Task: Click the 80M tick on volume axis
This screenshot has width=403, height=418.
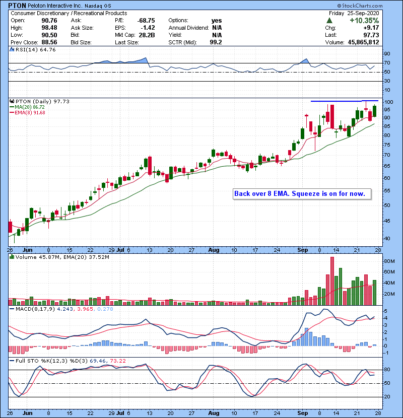Action: click(389, 261)
